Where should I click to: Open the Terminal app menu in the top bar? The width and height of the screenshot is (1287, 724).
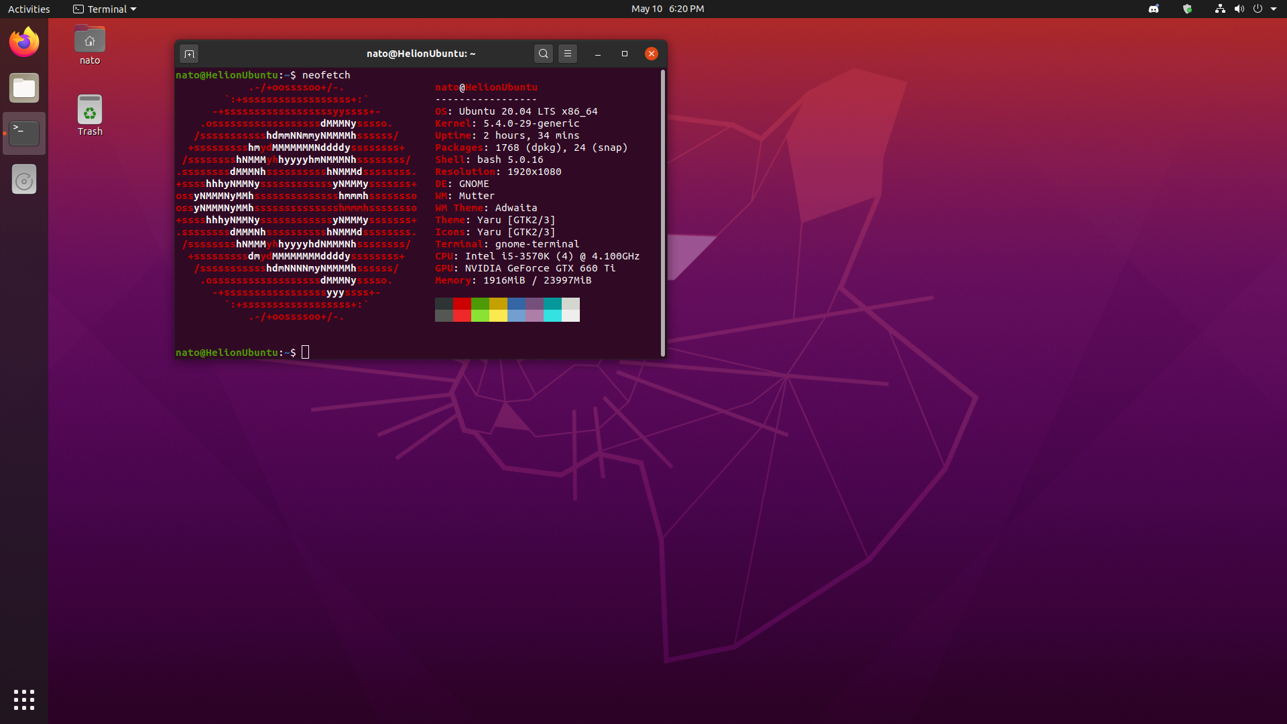point(104,9)
